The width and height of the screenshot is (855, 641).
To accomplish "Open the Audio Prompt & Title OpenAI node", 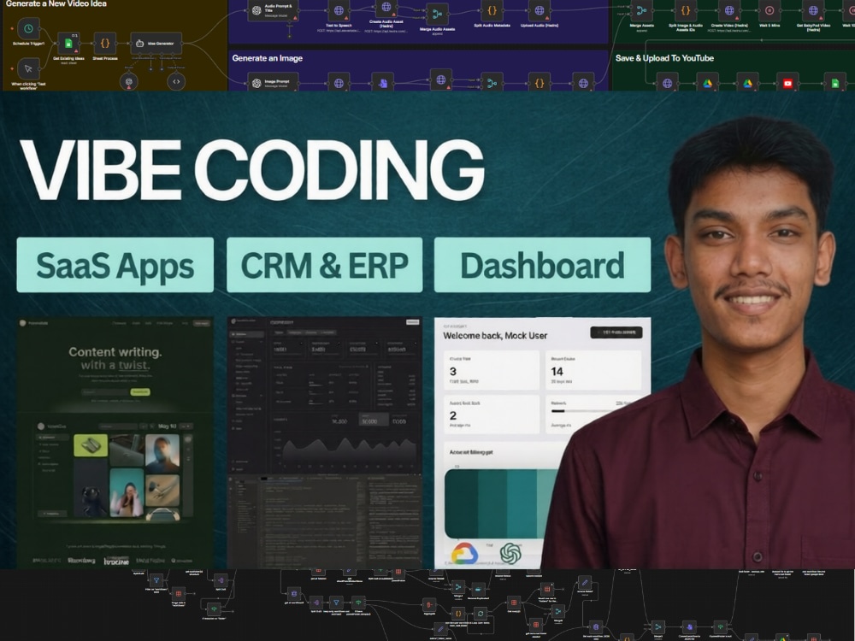I will click(274, 9).
